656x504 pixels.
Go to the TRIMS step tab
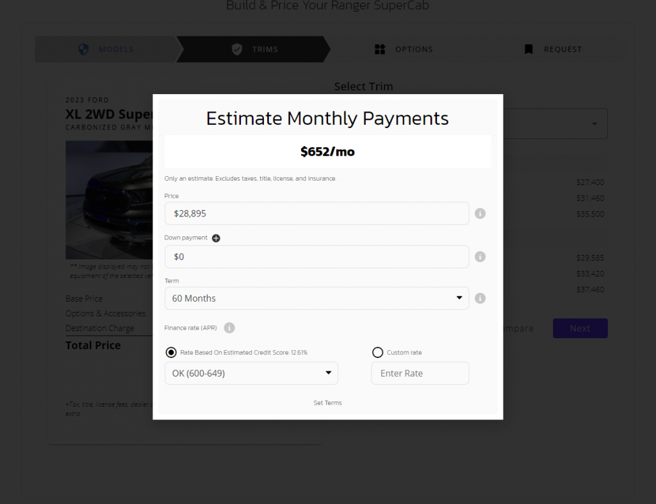[x=254, y=49]
